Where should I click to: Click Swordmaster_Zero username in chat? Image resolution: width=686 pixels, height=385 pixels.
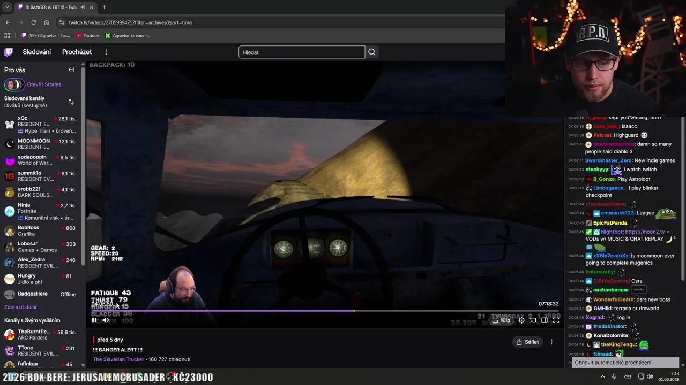click(x=608, y=160)
